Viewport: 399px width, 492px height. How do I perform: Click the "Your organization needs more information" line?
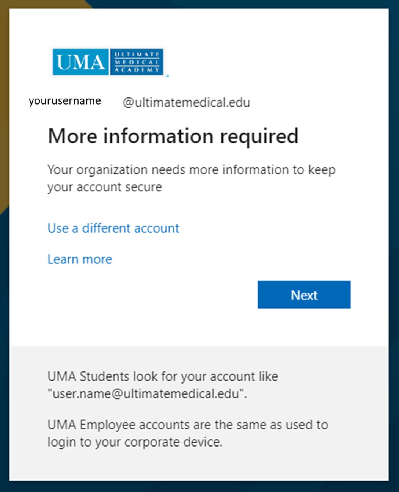coord(191,170)
